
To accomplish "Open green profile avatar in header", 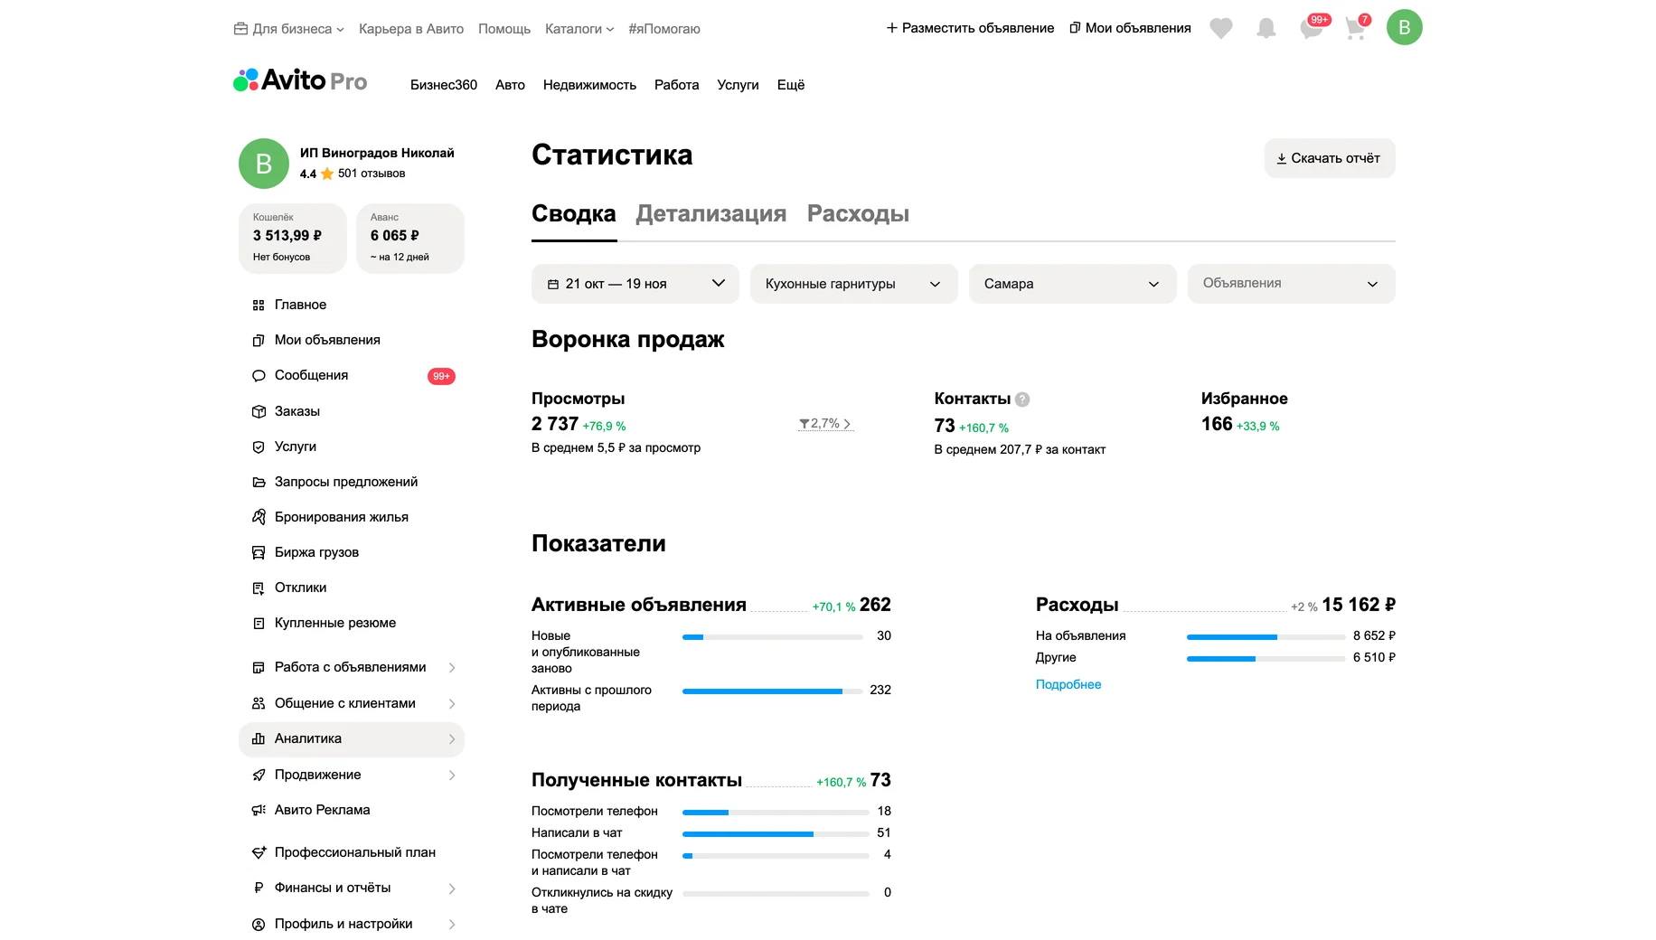I will click(x=1404, y=27).
